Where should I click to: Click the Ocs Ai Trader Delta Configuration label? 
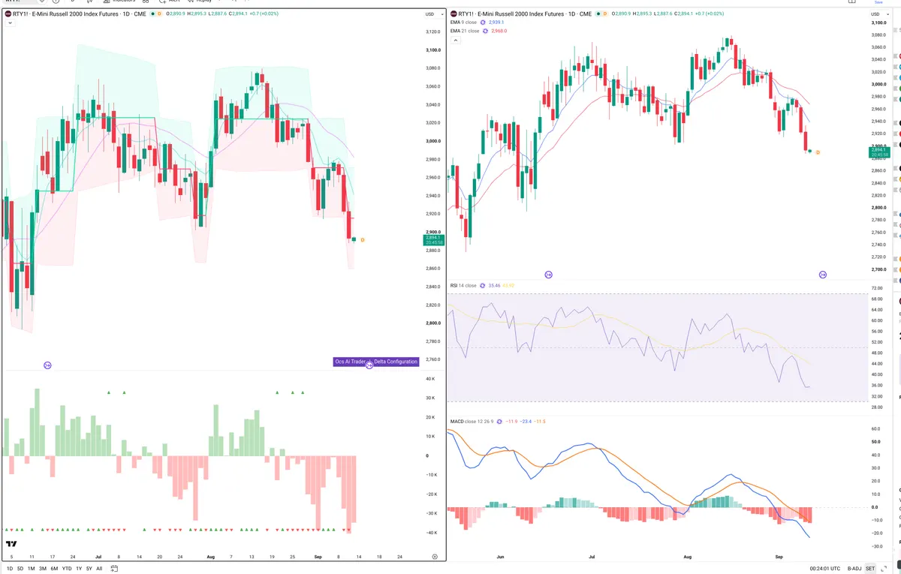click(375, 362)
